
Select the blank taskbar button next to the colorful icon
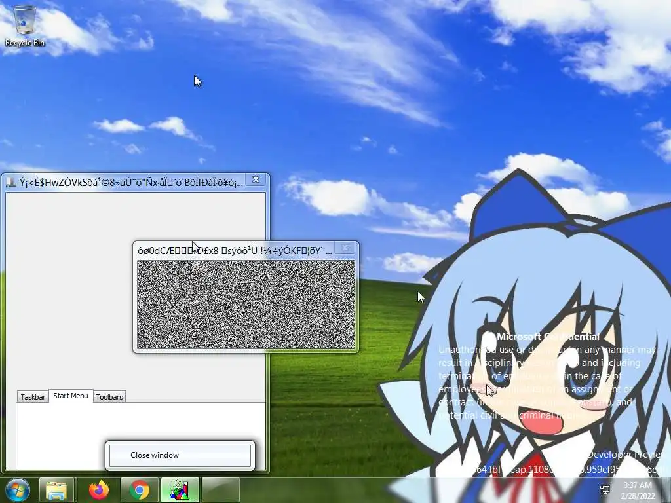[x=220, y=490]
